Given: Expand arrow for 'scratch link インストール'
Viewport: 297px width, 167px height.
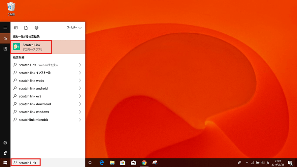Looking at the screenshot, I should point(80,73).
